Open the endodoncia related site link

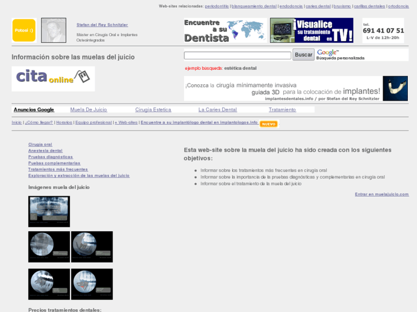291,6
